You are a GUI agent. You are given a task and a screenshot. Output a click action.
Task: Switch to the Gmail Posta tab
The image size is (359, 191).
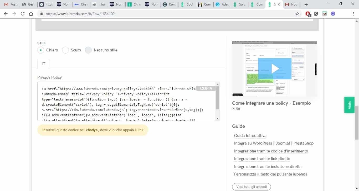pyautogui.click(x=11, y=4)
